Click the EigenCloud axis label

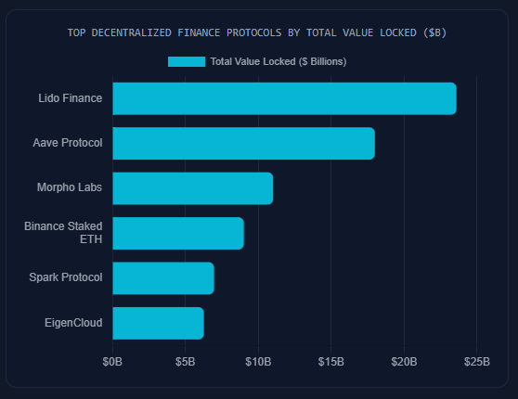click(x=73, y=323)
